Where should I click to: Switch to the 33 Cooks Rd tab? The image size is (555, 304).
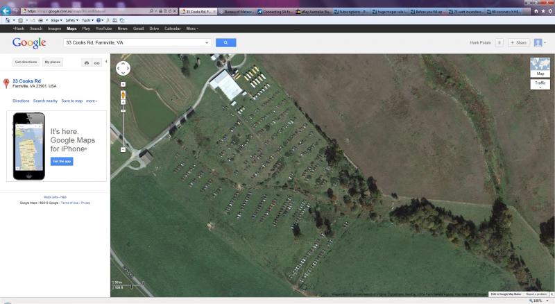198,12
